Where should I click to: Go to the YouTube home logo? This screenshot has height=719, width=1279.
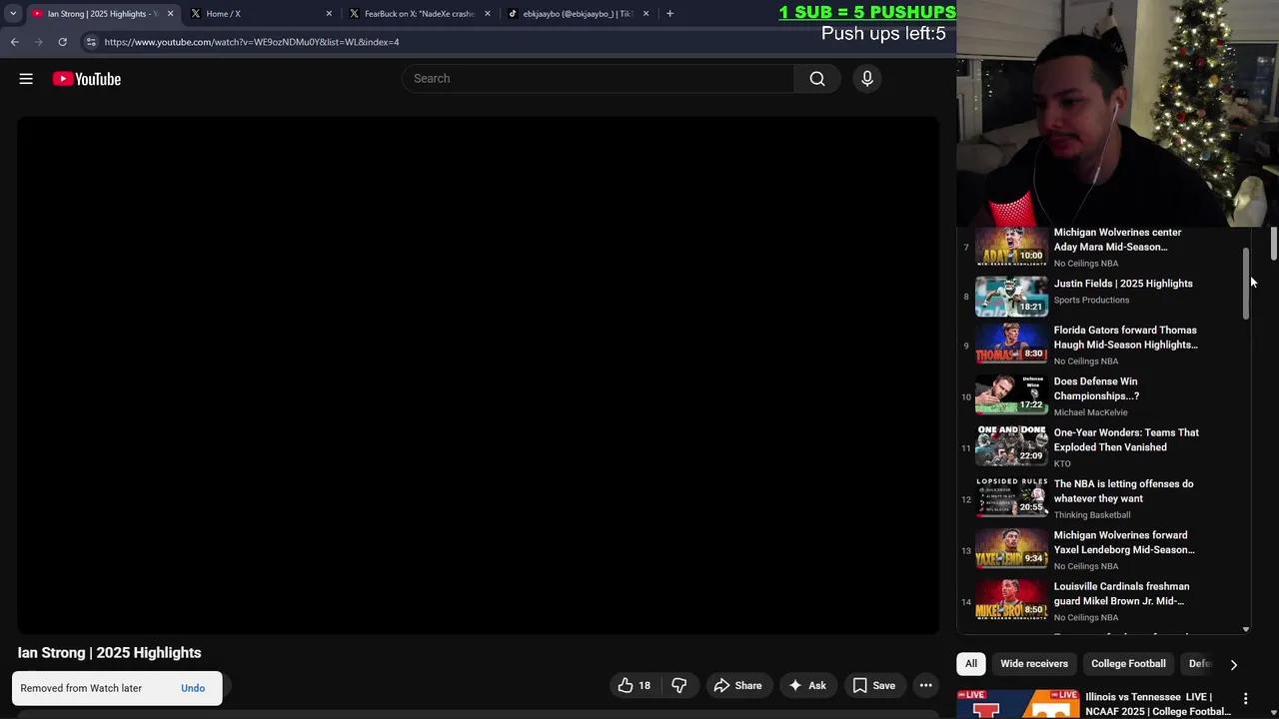pyautogui.click(x=87, y=79)
